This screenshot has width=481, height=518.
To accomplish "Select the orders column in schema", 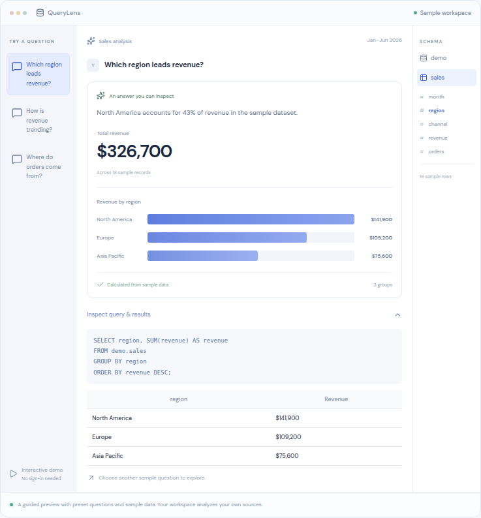I will coord(436,151).
